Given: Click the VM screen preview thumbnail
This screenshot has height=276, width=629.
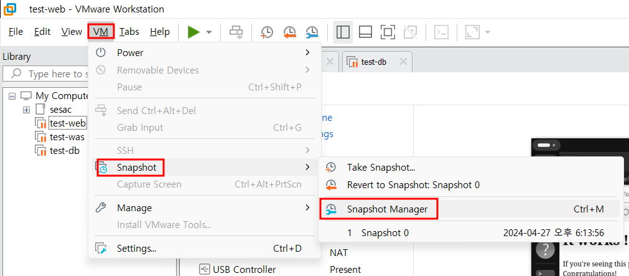Looking at the screenshot, I should [x=580, y=207].
